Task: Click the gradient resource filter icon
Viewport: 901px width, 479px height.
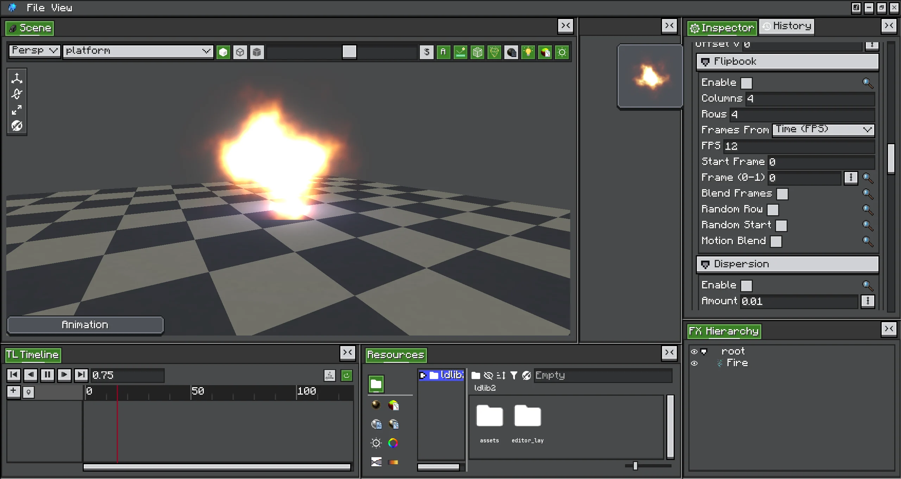Action: (393, 462)
